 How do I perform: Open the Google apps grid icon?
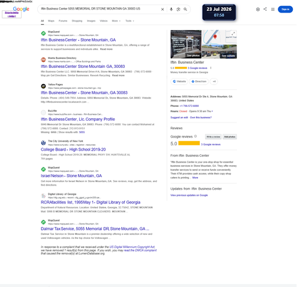click(x=272, y=10)
